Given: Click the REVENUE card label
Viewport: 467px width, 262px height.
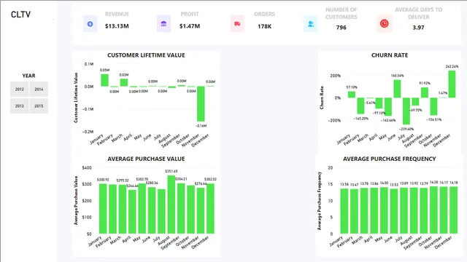Looking at the screenshot, I should point(117,14).
